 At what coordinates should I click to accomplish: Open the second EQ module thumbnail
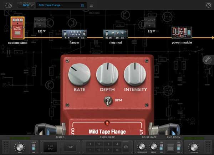(x=150, y=22)
